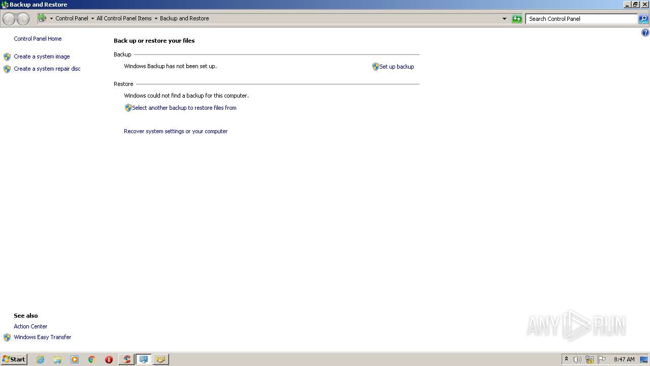Click Recover system settings or your computer
Image resolution: width=650 pixels, height=366 pixels.
pos(176,131)
